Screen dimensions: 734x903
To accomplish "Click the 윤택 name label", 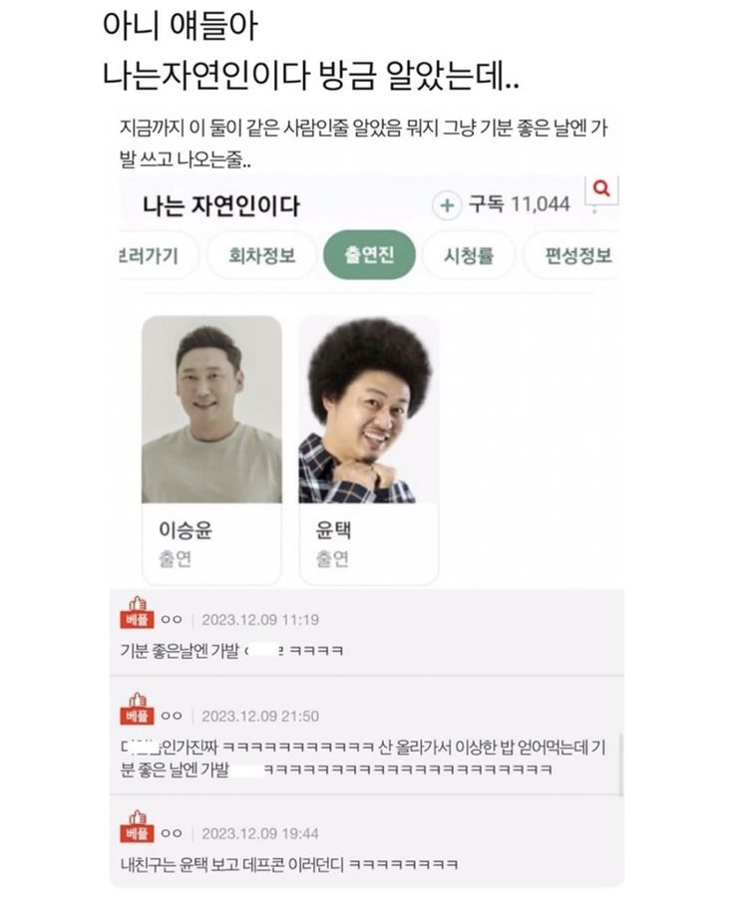I will [x=333, y=530].
